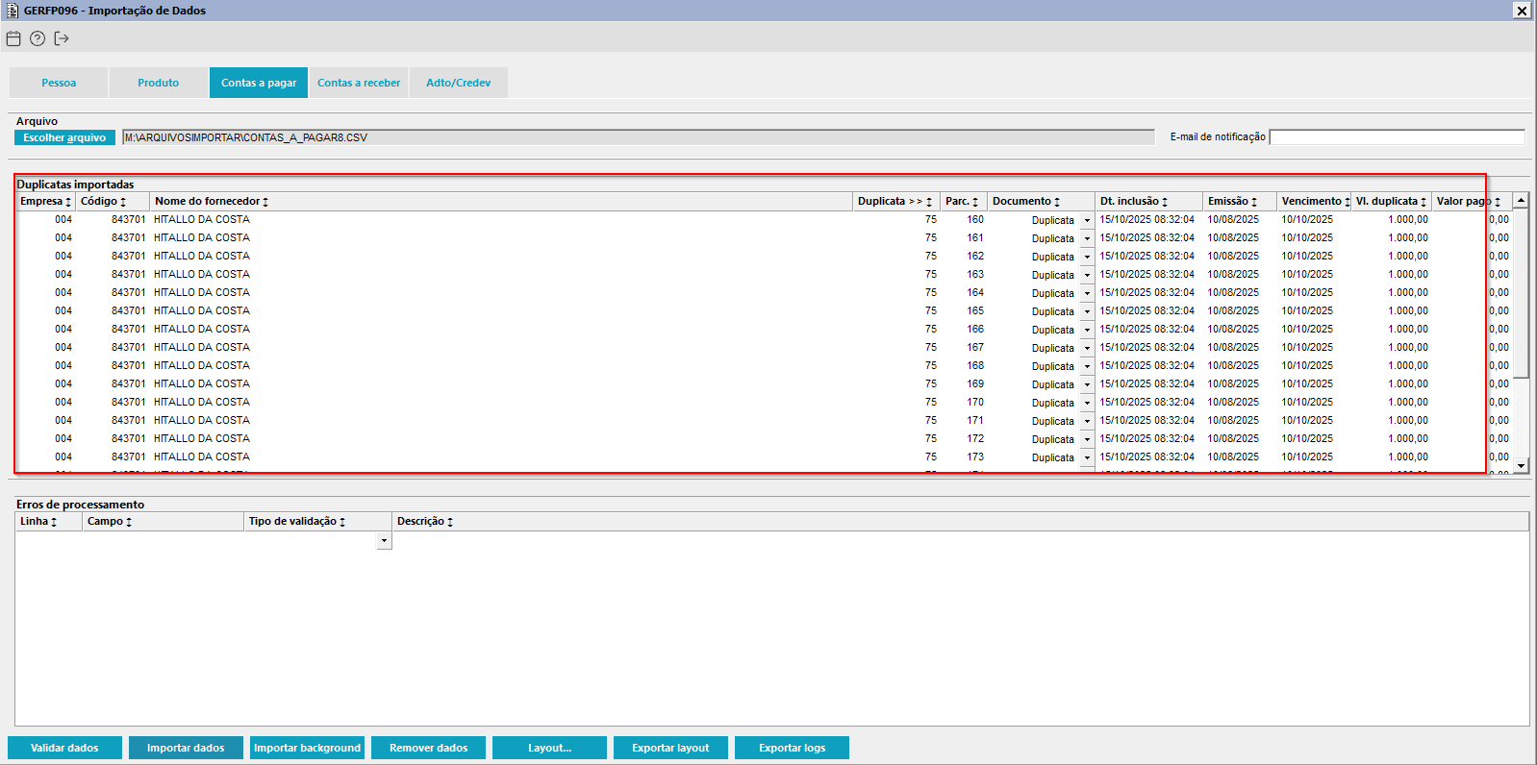This screenshot has width=1537, height=765.
Task: Focus the E-mail de notificação field
Action: (x=1398, y=137)
